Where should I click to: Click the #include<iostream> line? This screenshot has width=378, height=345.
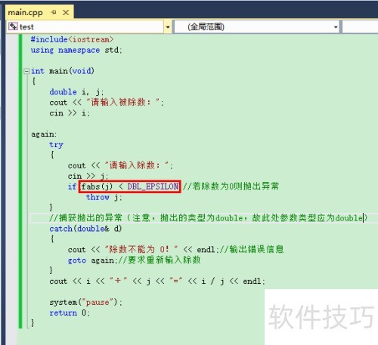click(x=72, y=39)
